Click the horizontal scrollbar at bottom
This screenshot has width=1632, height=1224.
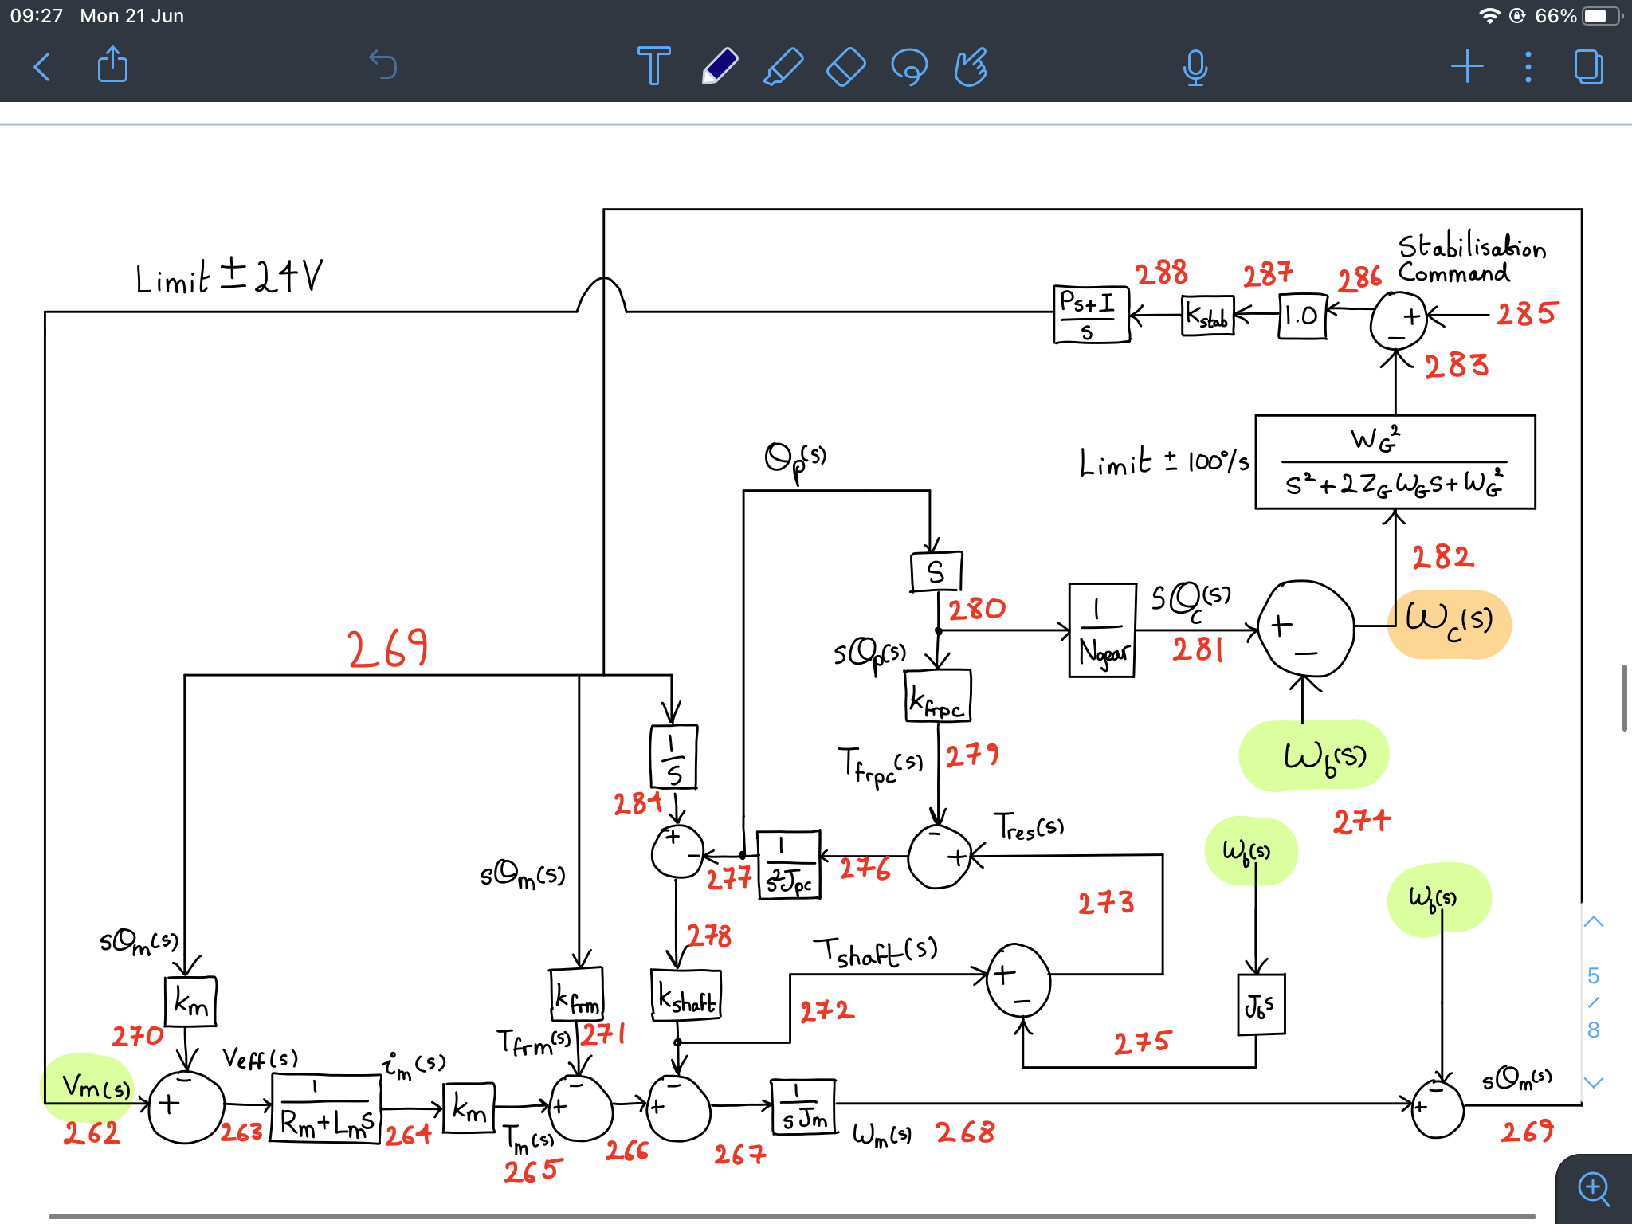click(791, 1217)
